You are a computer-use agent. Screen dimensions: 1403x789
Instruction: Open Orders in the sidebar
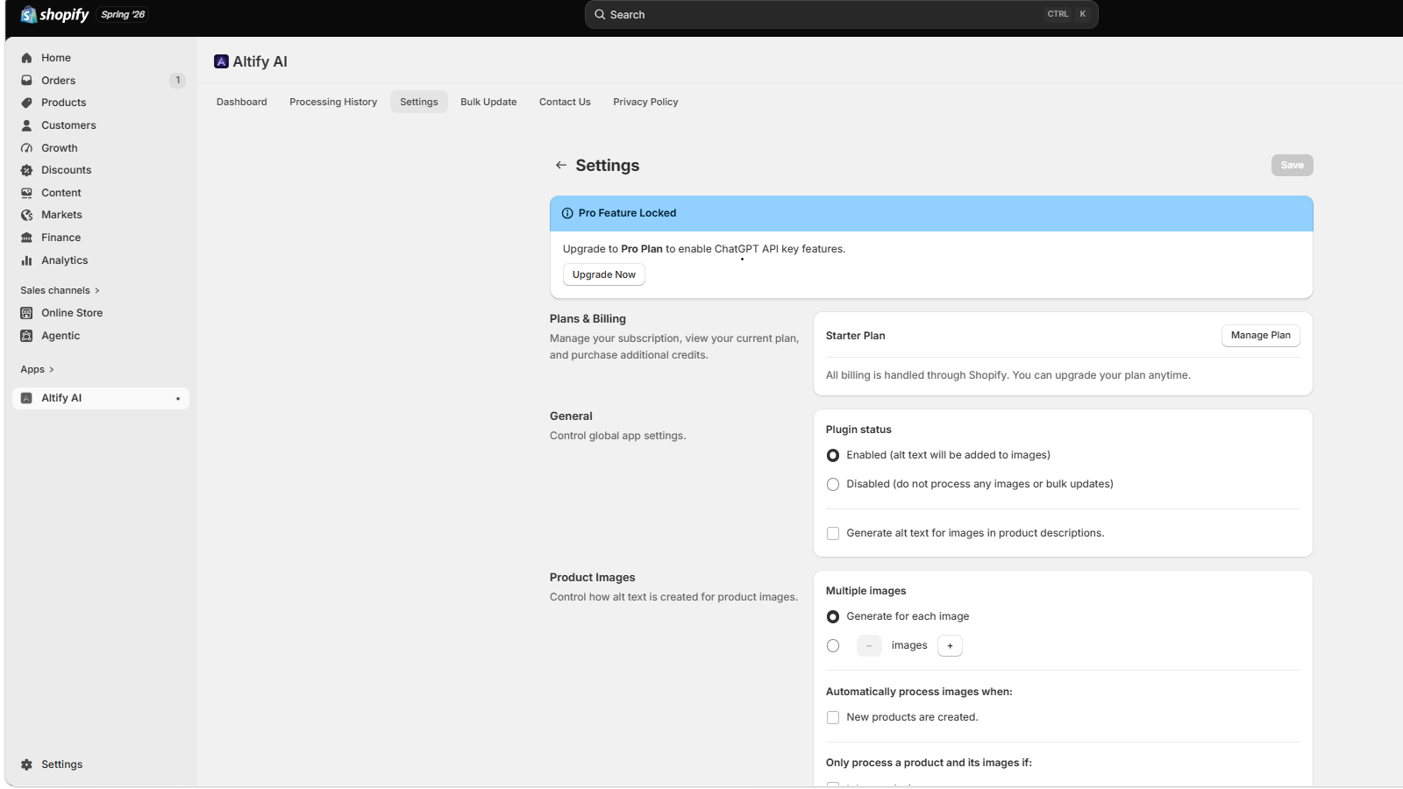click(x=101, y=81)
